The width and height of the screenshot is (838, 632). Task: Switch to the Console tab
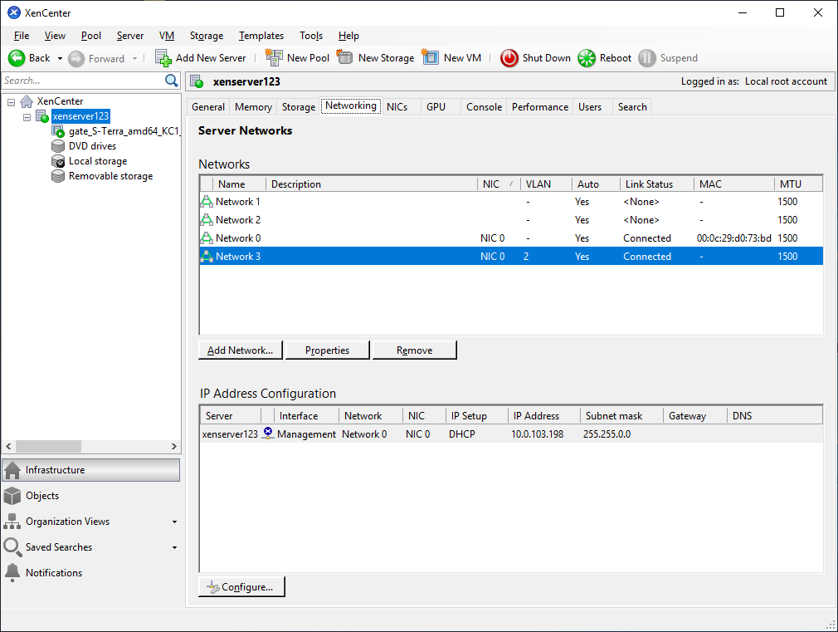tap(485, 107)
